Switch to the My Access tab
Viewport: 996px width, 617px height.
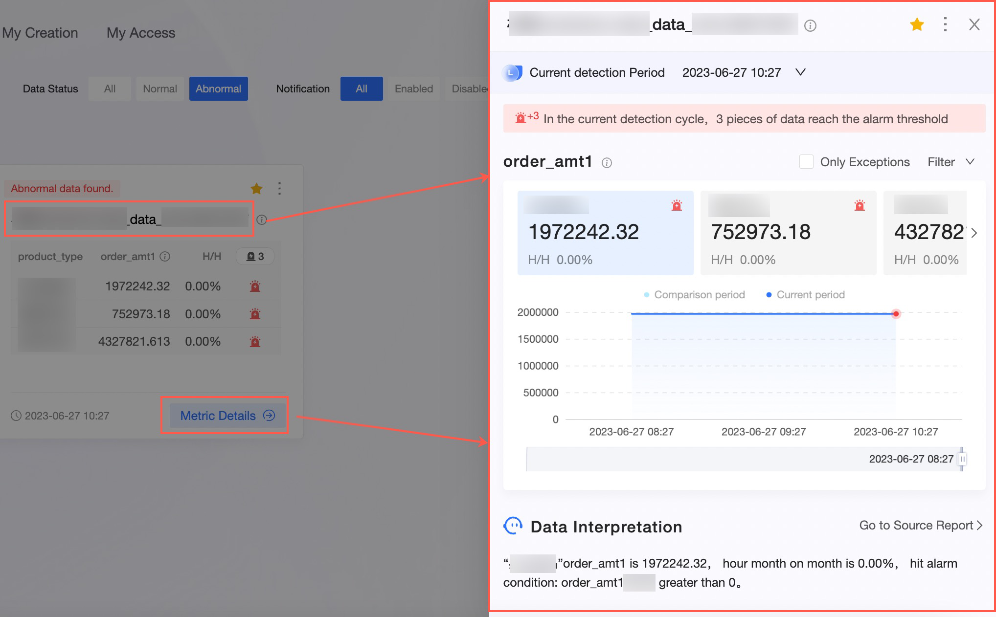(141, 33)
